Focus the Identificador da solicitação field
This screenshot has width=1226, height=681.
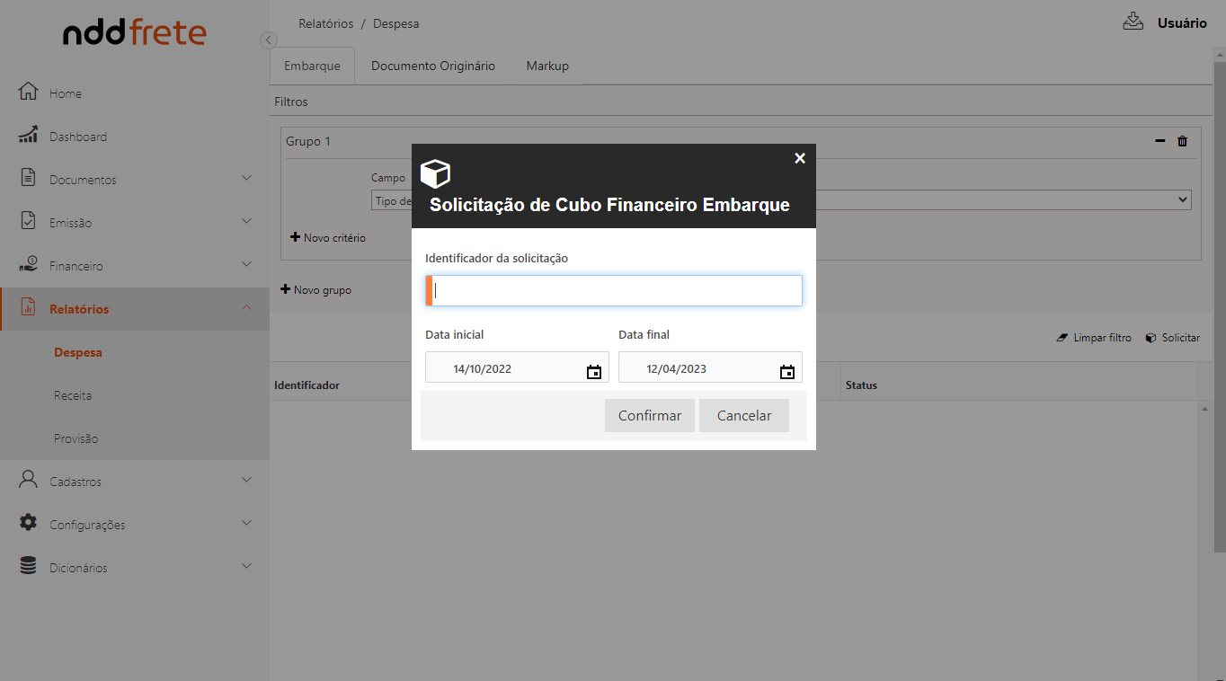tap(616, 291)
